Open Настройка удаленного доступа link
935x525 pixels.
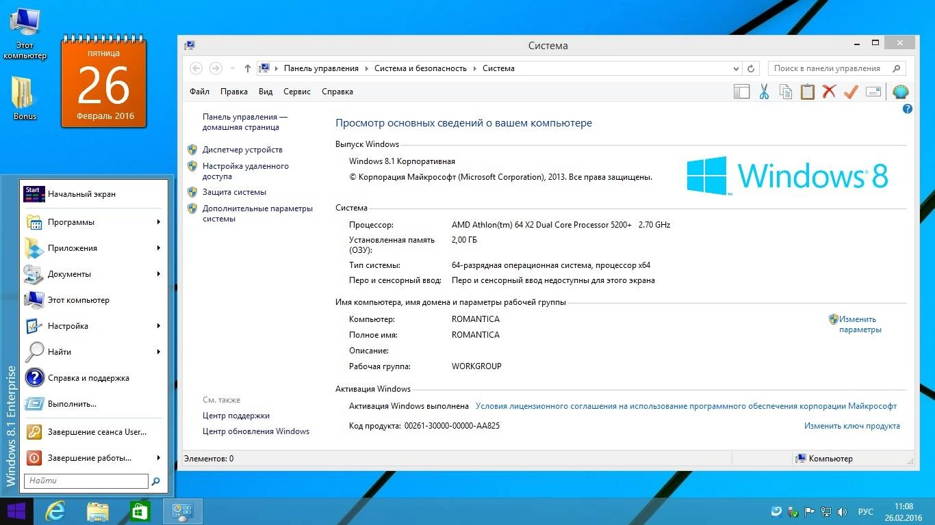[x=246, y=171]
